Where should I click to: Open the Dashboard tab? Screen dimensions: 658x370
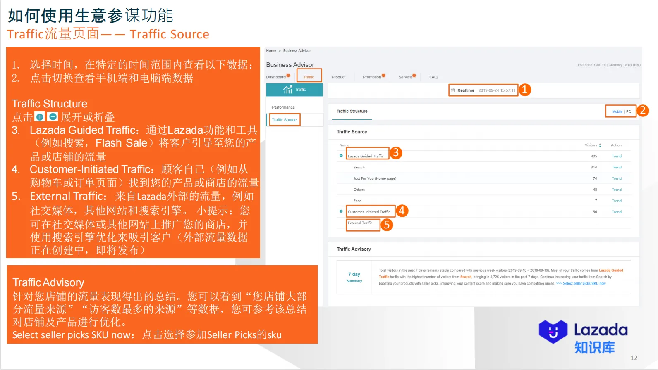[276, 77]
